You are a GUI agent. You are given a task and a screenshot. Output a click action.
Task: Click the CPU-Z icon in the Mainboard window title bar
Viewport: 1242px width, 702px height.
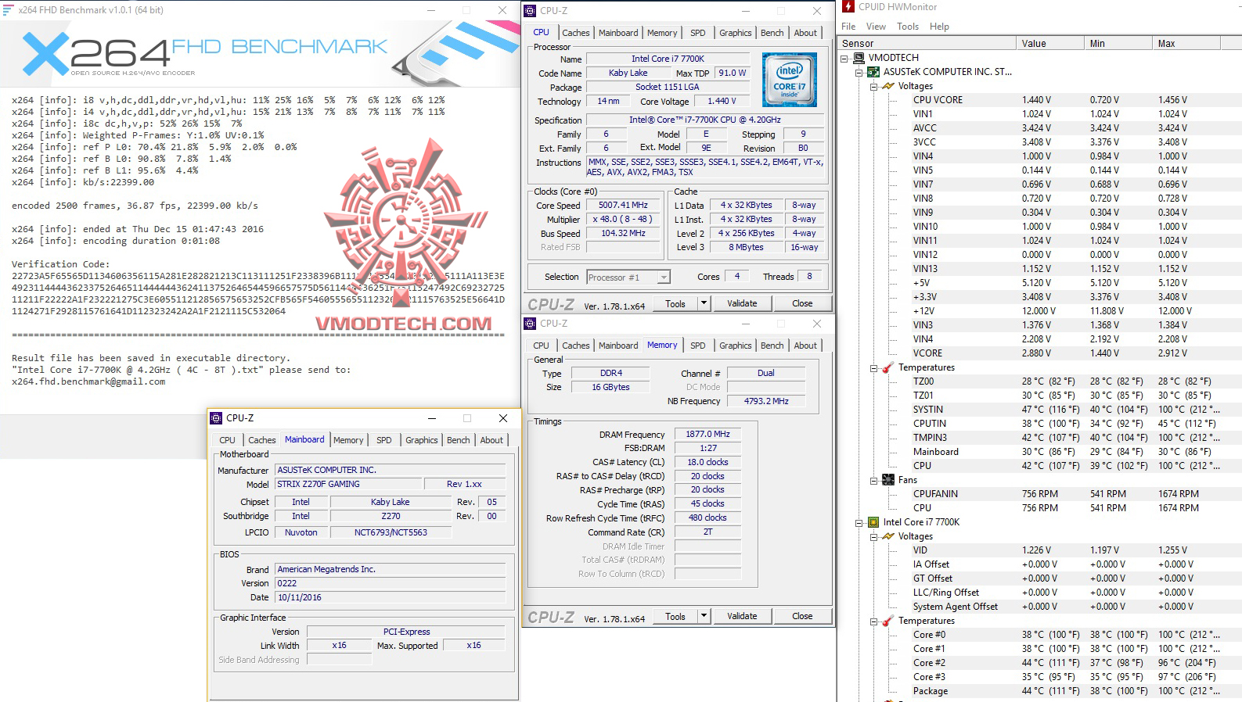[216, 418]
